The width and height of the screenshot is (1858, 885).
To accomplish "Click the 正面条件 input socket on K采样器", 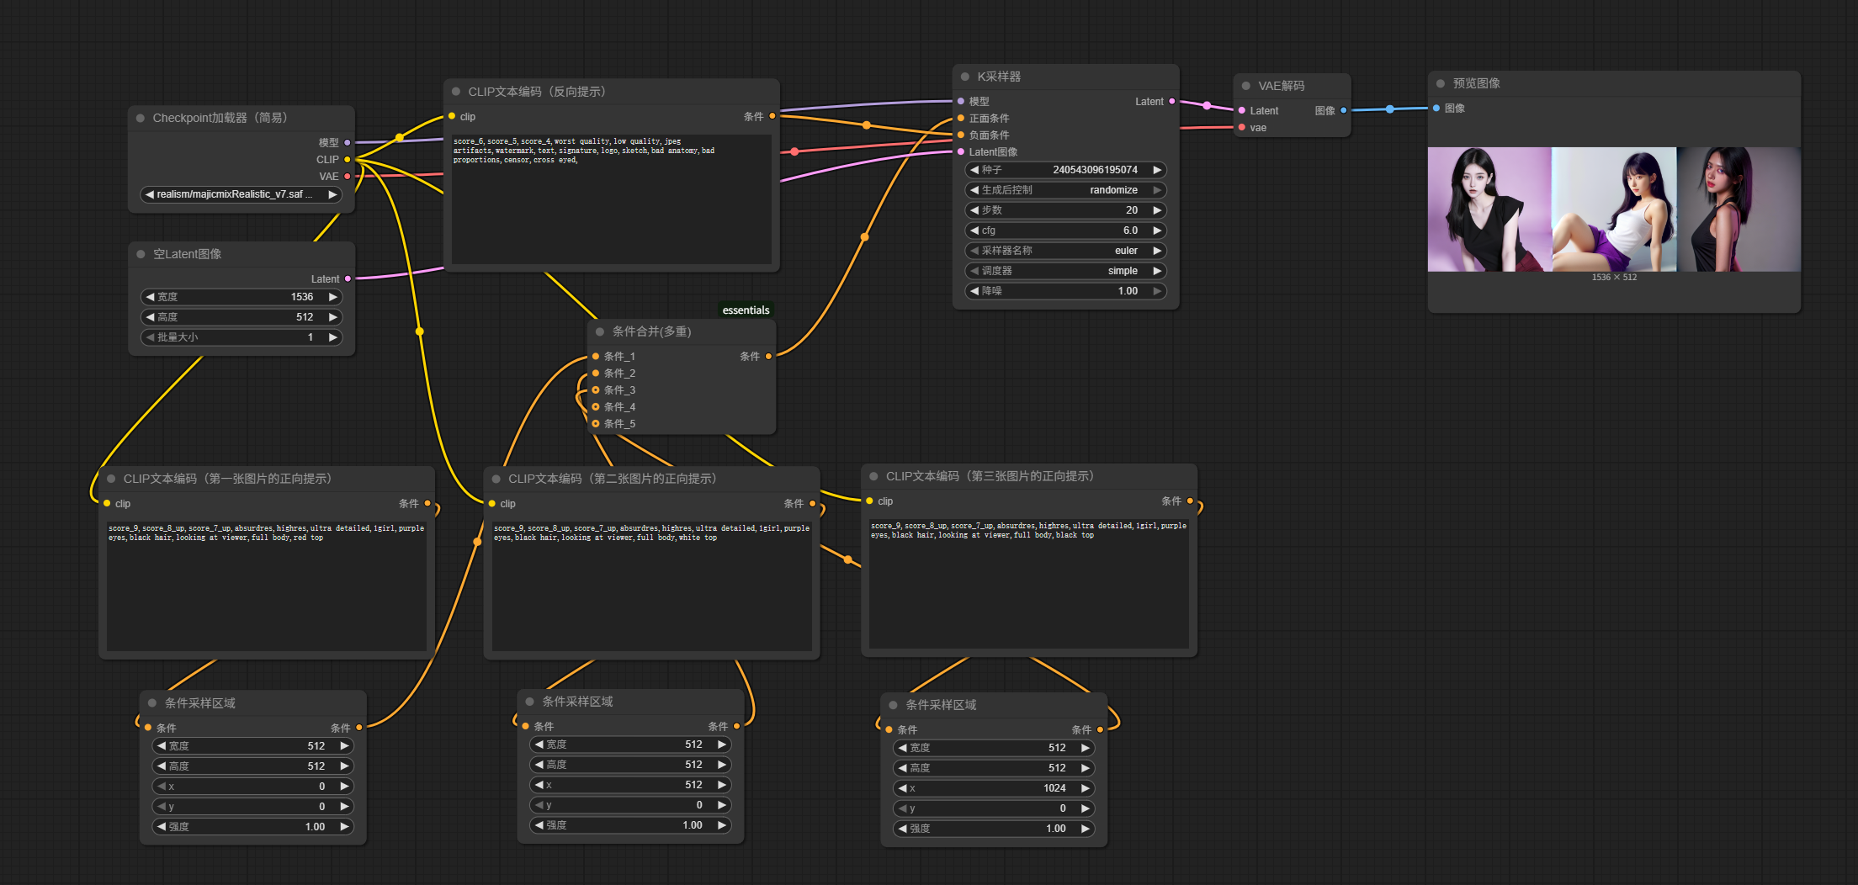I will tap(961, 118).
